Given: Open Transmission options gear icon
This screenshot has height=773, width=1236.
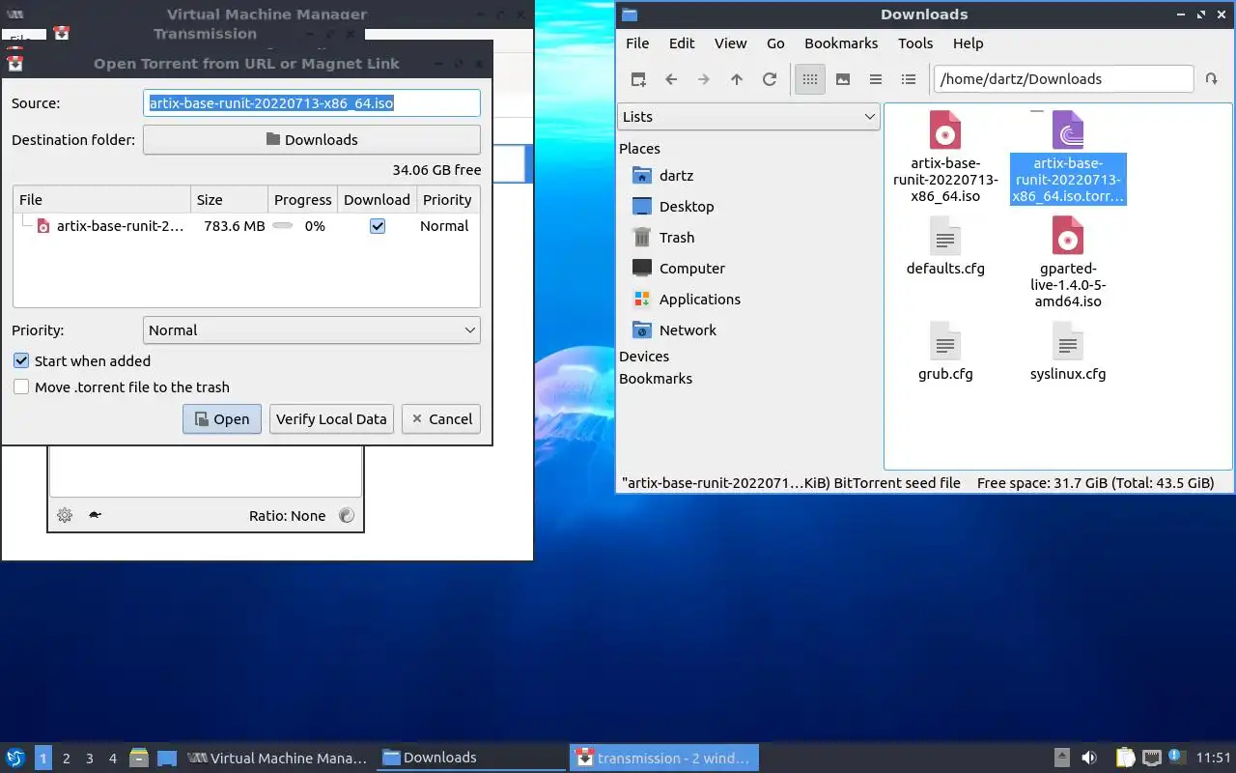Looking at the screenshot, I should [x=65, y=515].
